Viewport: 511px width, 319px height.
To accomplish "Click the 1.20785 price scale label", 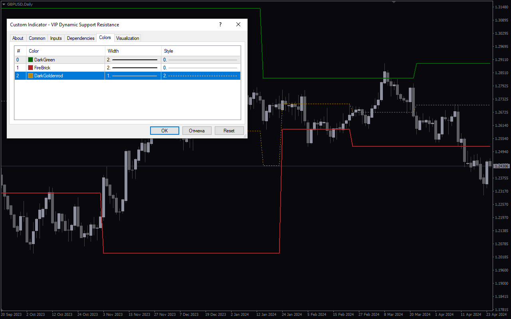I will coord(501,244).
